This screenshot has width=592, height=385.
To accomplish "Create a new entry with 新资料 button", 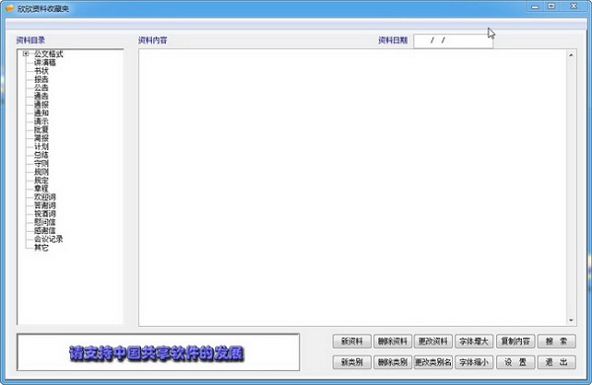I will (x=352, y=342).
